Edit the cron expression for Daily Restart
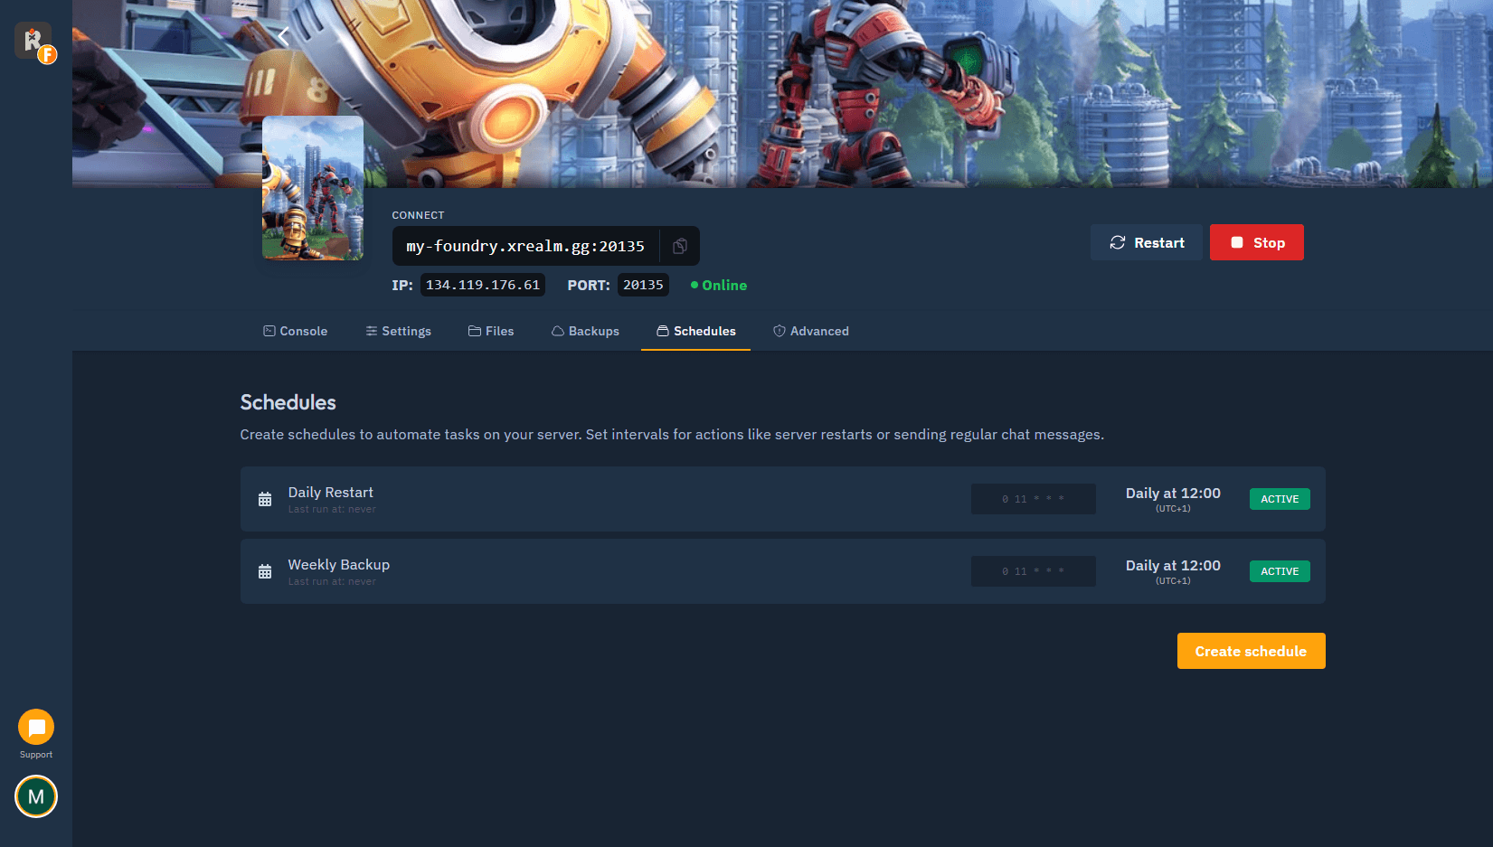 point(1033,498)
